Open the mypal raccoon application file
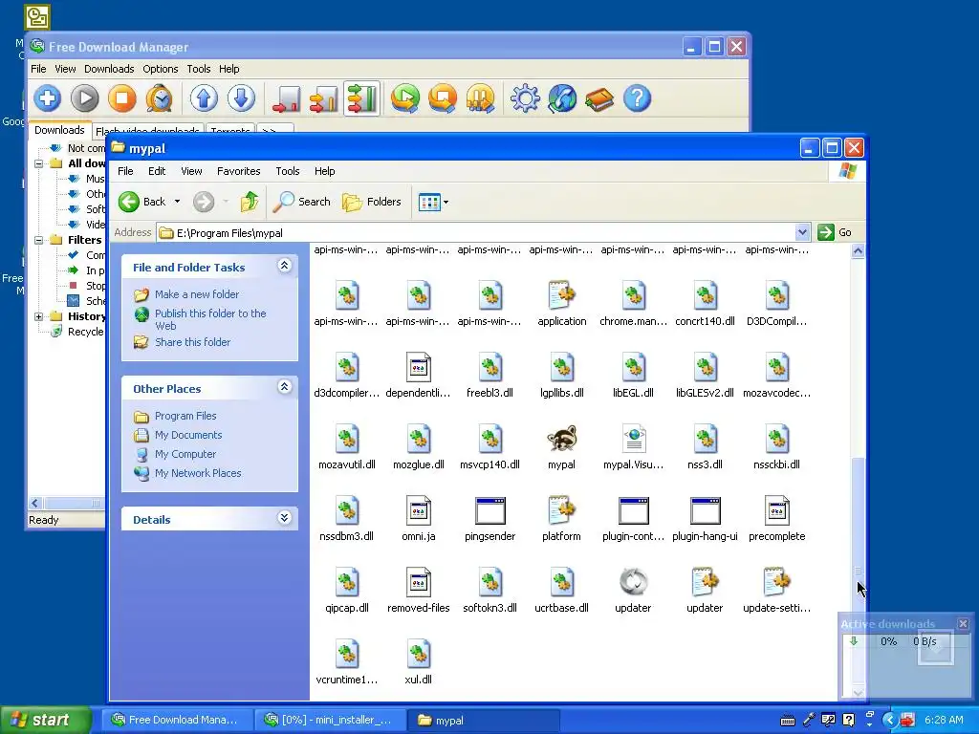The height and width of the screenshot is (734, 979). [561, 447]
